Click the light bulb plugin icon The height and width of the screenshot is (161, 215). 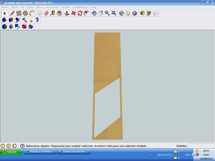31,20
